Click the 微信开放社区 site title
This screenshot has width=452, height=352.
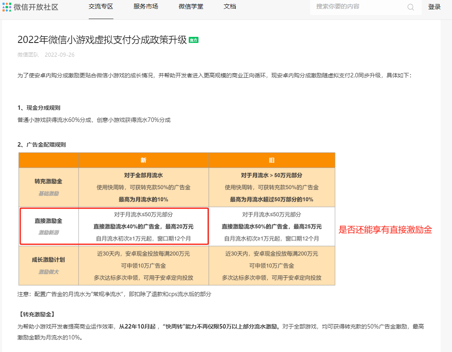pyautogui.click(x=36, y=7)
